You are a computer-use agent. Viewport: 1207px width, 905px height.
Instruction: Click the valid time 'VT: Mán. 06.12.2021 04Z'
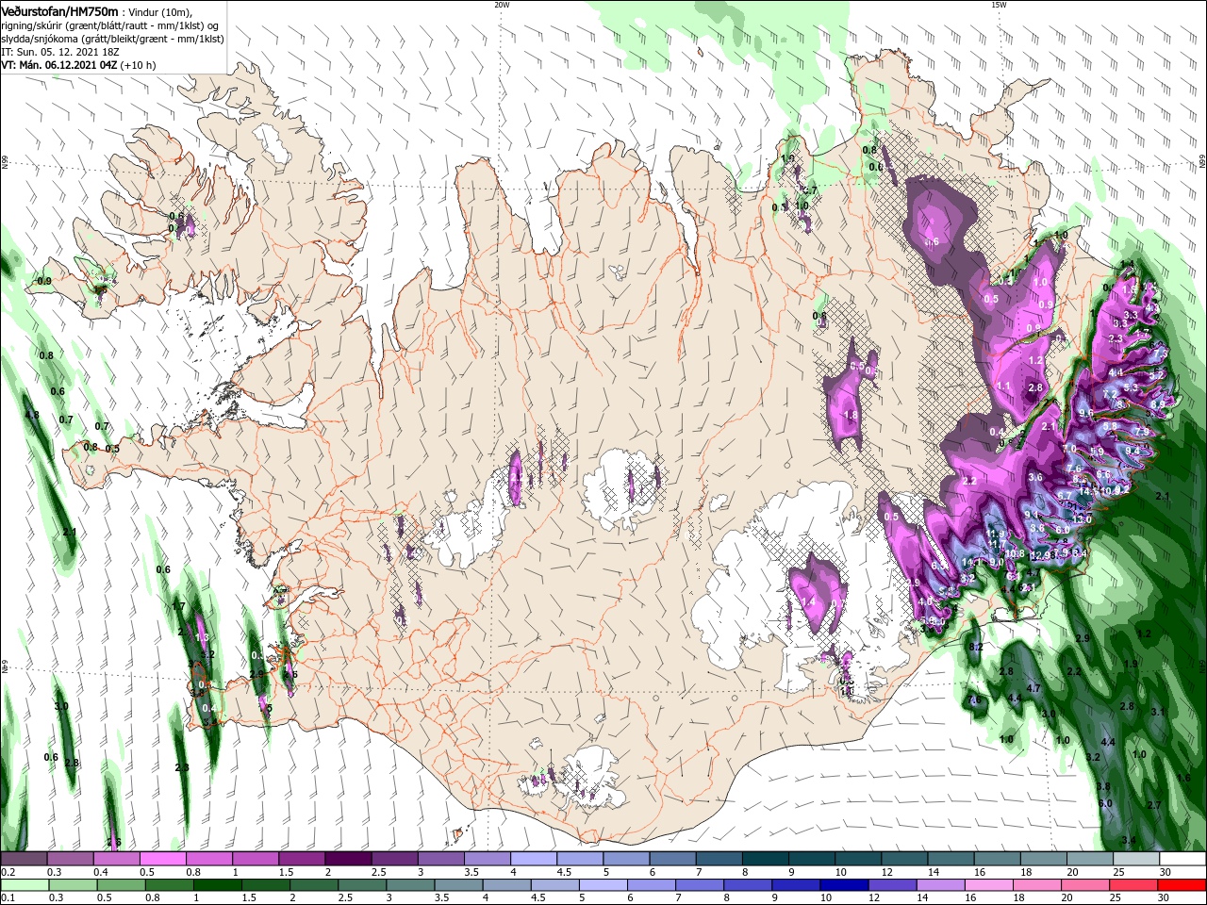[58, 65]
